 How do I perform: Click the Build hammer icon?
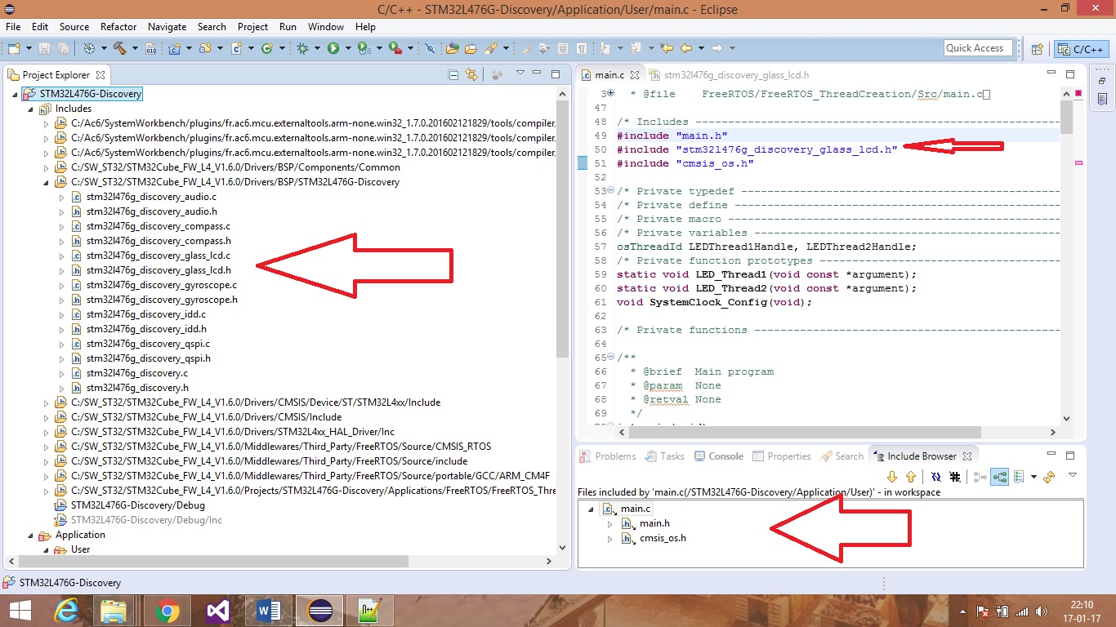pyautogui.click(x=120, y=48)
